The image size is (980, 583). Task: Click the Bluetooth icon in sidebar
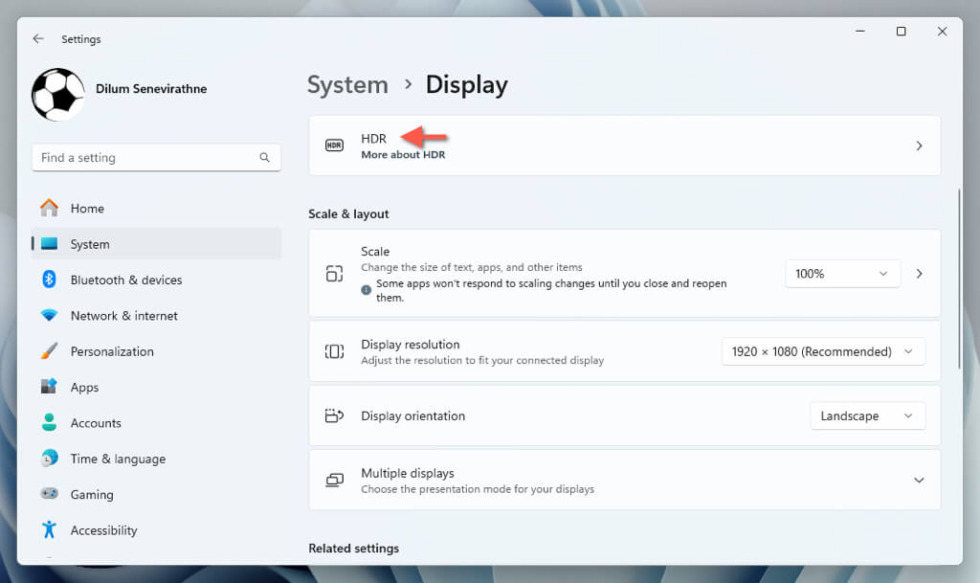click(x=50, y=280)
